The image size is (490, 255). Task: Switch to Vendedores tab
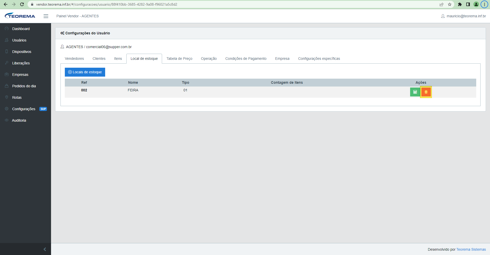74,59
